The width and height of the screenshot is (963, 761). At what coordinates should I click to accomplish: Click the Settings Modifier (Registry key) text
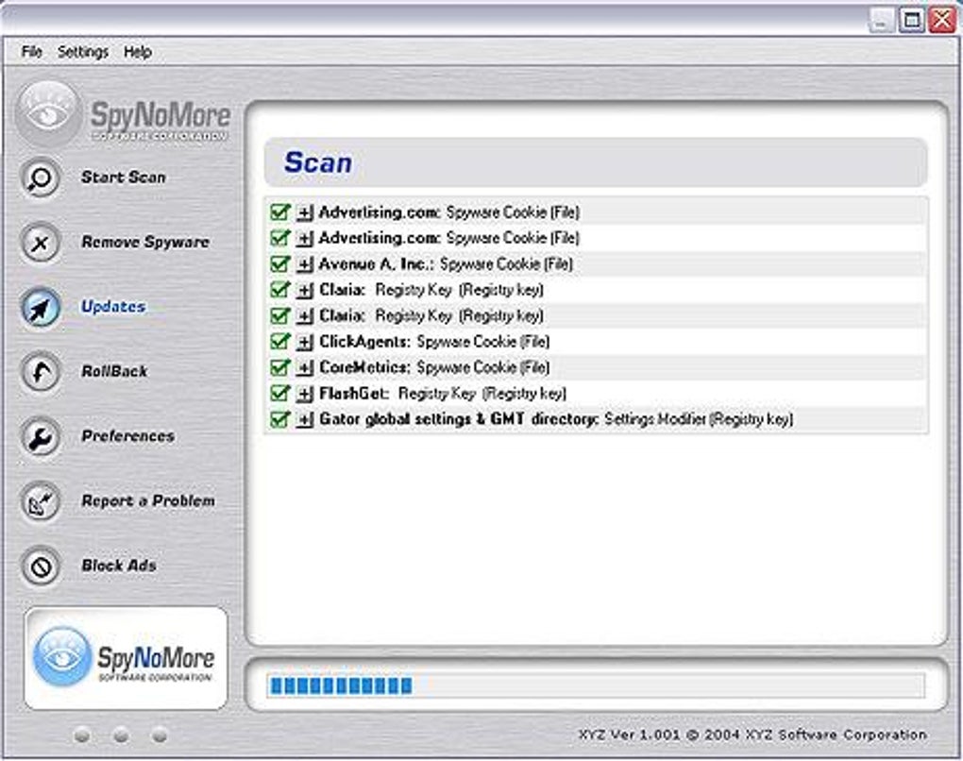point(699,419)
